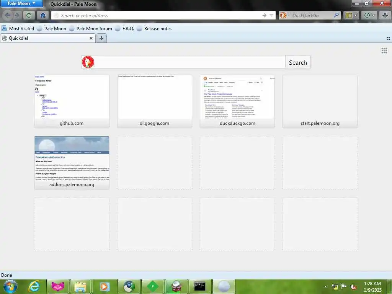Click the magnifier icon in search box
This screenshot has height=294, width=392.
click(336, 15)
